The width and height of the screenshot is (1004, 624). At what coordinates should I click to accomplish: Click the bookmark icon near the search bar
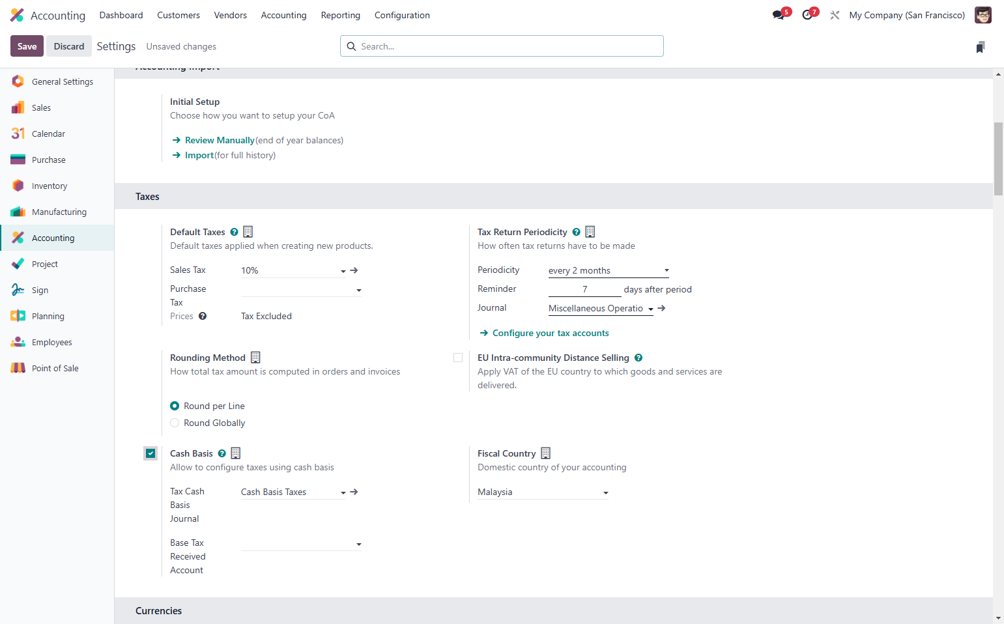981,47
